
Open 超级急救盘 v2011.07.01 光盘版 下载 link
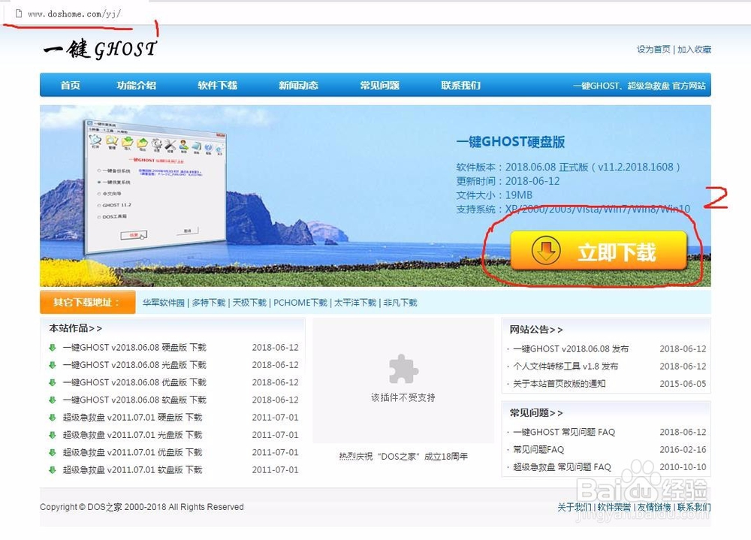132,435
